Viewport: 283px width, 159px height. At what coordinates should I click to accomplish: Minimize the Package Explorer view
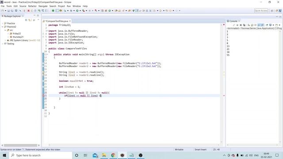pyautogui.click(x=34, y=16)
